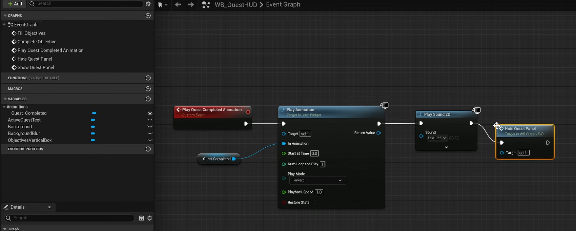Viewport: 576px width, 231px height.
Task: Add a new macro with plus icon
Action: click(148, 89)
